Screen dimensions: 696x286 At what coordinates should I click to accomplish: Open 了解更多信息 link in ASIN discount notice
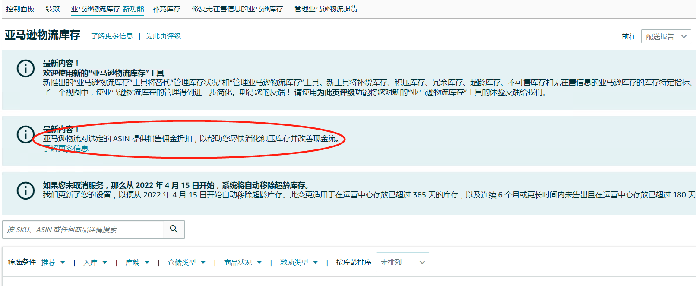[x=66, y=148]
